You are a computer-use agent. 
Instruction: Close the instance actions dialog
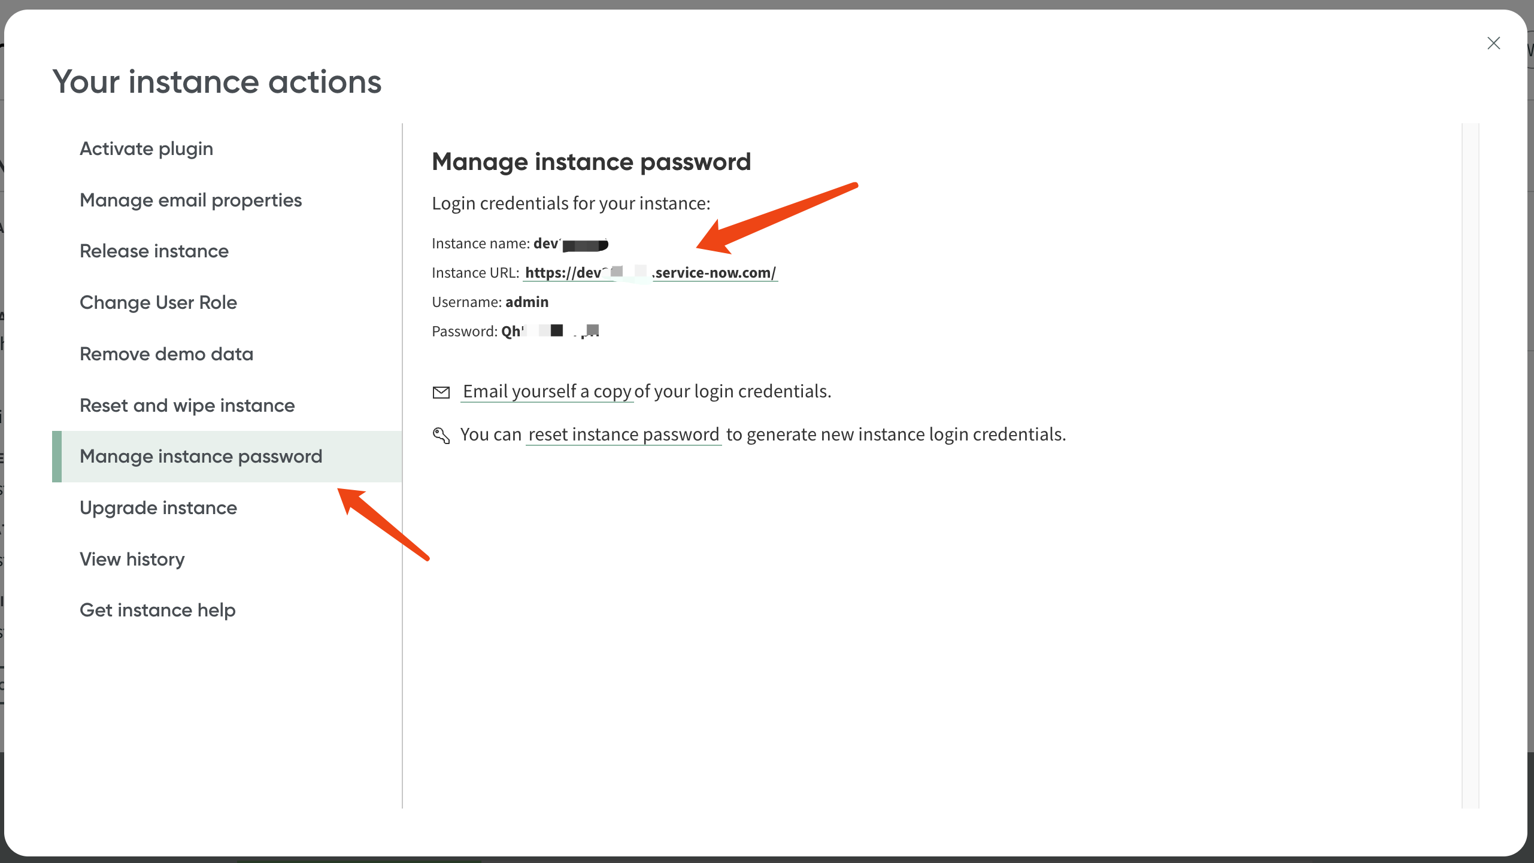pyautogui.click(x=1493, y=43)
